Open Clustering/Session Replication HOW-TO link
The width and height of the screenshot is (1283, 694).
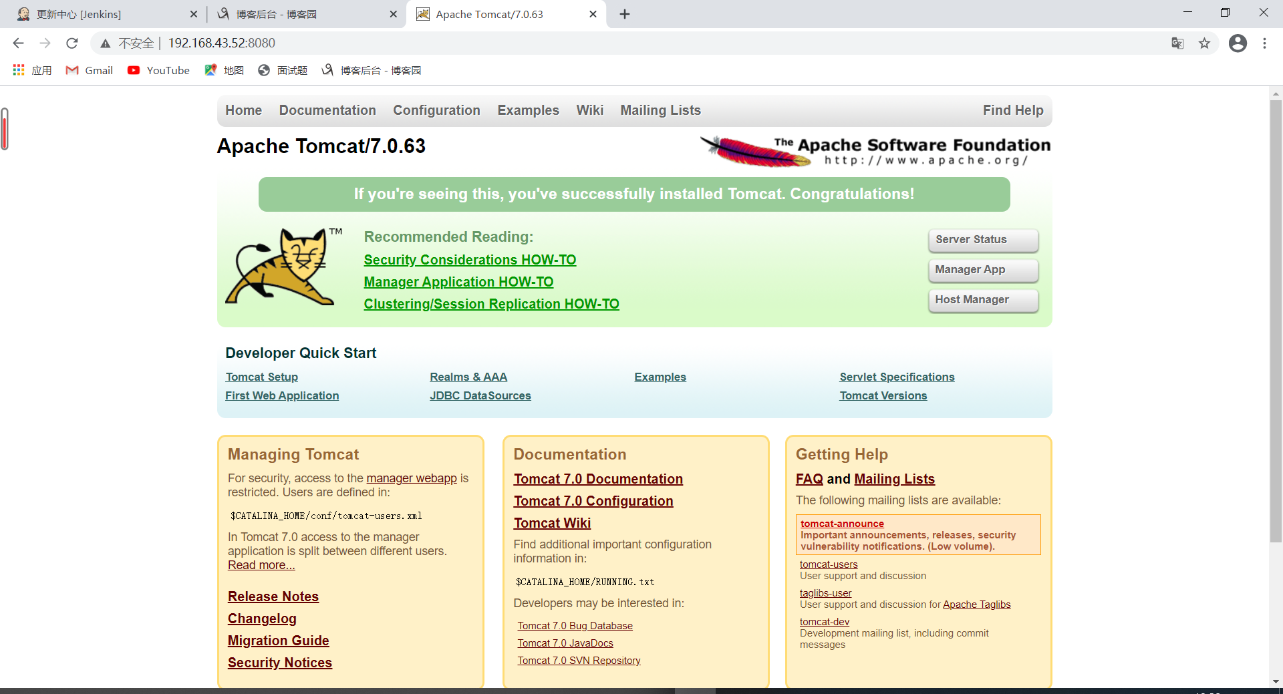[x=491, y=304]
